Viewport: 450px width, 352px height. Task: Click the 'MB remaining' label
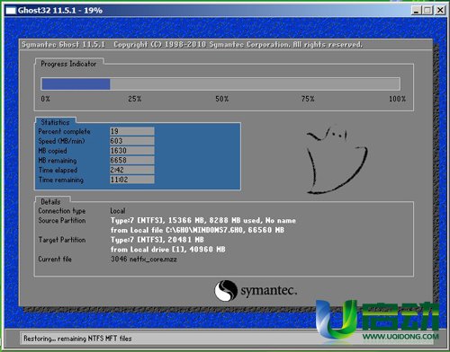coord(58,161)
